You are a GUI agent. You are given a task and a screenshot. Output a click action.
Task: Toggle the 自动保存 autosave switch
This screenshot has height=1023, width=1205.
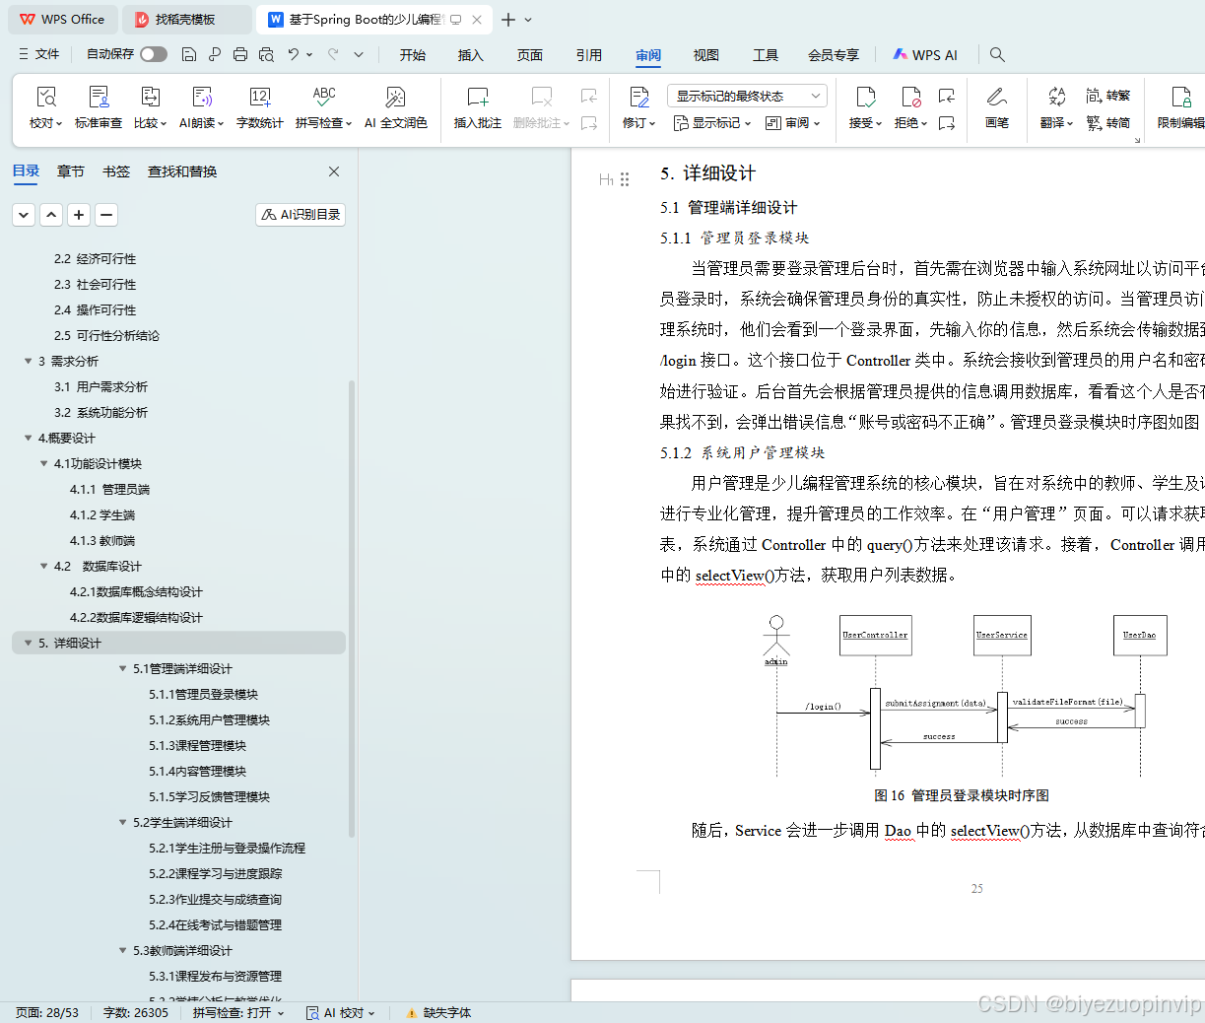pyautogui.click(x=153, y=55)
